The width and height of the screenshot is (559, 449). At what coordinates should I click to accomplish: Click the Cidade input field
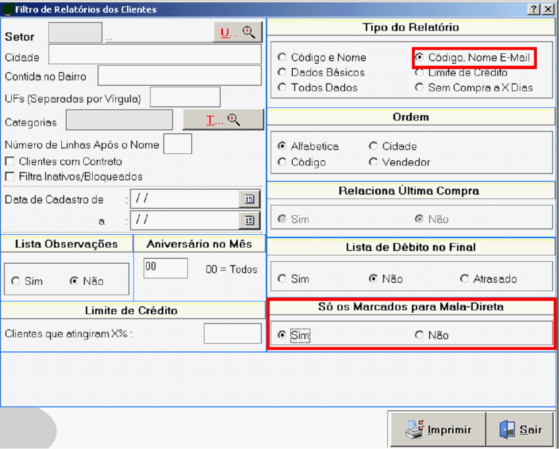tap(154, 54)
